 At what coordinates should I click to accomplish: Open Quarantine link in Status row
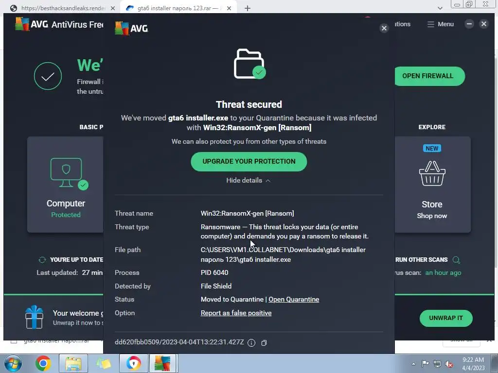(x=294, y=299)
